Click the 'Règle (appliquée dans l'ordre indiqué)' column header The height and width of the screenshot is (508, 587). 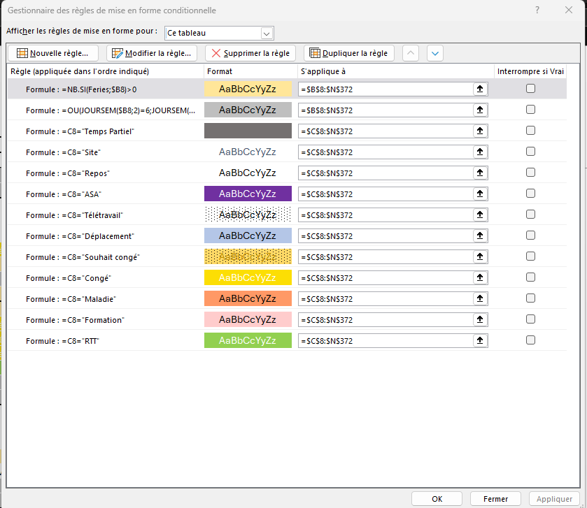pos(80,71)
